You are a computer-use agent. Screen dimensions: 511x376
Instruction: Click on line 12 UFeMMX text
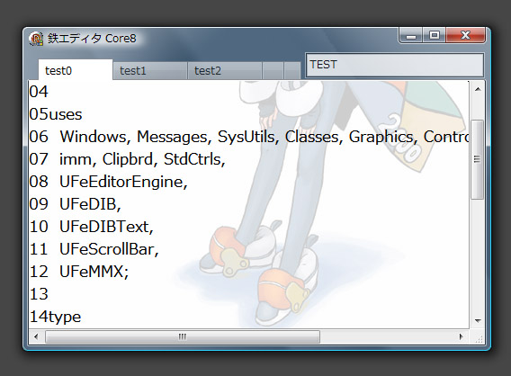pyautogui.click(x=79, y=272)
